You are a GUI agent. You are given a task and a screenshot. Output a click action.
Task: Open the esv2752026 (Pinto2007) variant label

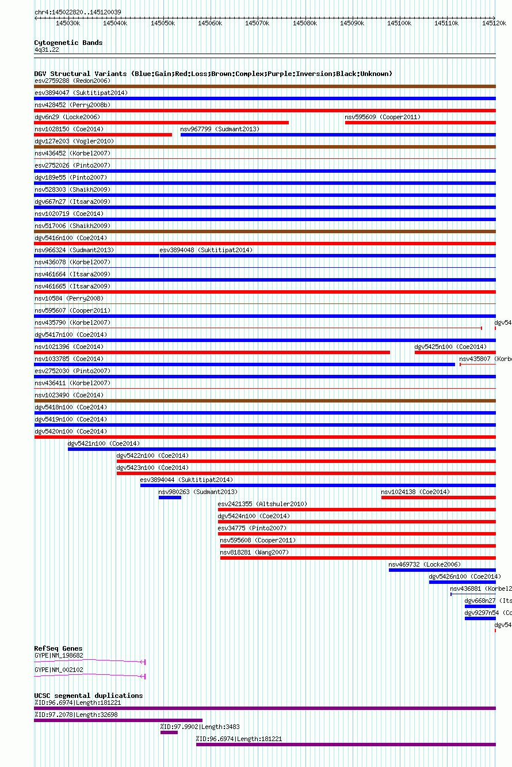tap(72, 165)
